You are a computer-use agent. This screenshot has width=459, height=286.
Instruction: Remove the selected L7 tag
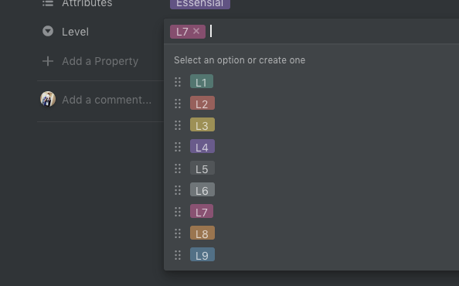point(196,31)
